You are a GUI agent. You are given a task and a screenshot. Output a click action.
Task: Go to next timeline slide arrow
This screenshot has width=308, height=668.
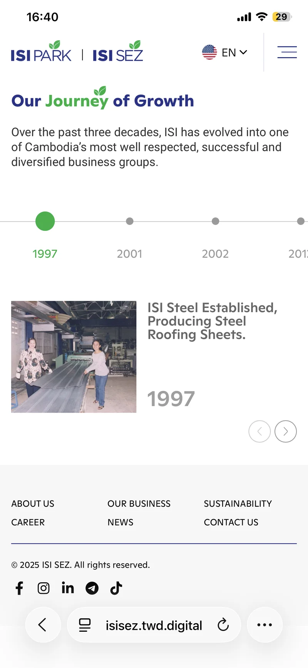point(286,431)
